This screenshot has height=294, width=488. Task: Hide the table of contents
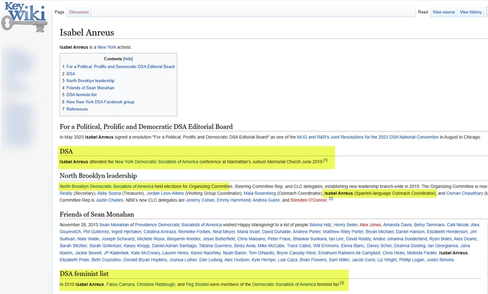click(x=127, y=59)
